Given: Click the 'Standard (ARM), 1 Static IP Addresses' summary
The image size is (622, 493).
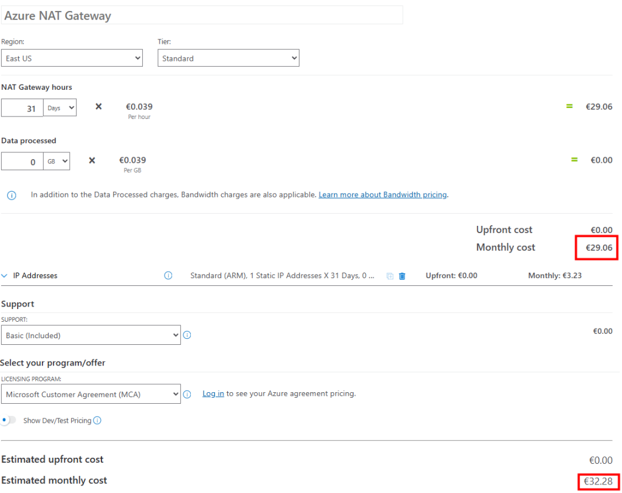Looking at the screenshot, I should (x=282, y=276).
